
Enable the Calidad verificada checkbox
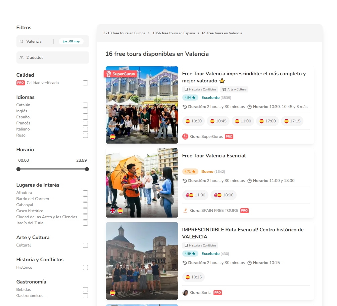click(85, 83)
